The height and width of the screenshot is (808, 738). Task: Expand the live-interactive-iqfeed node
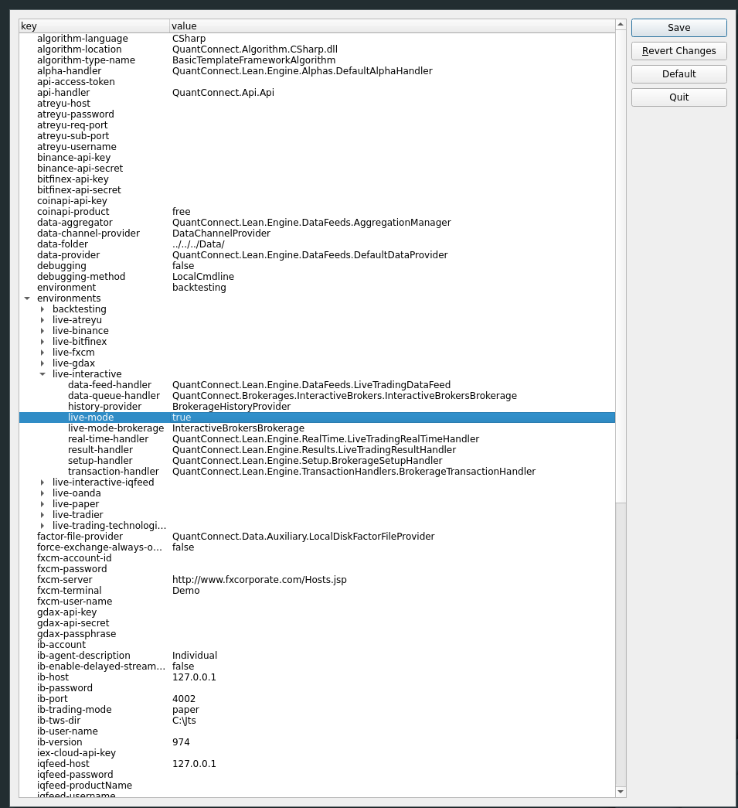point(43,482)
